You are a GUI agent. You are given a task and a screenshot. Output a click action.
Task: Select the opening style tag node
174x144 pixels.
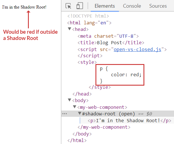pyautogui.click(x=87, y=62)
